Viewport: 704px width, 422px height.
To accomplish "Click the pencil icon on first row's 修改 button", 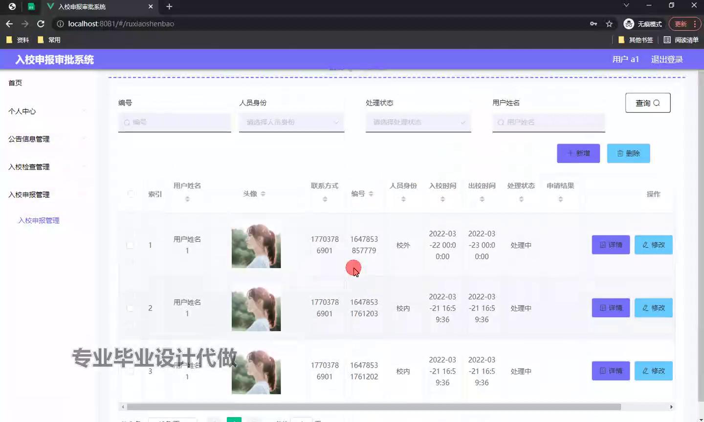I will pyautogui.click(x=646, y=245).
